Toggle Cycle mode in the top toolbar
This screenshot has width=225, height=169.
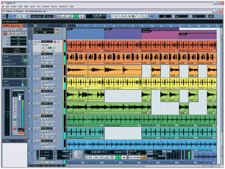pyautogui.click(x=65, y=16)
